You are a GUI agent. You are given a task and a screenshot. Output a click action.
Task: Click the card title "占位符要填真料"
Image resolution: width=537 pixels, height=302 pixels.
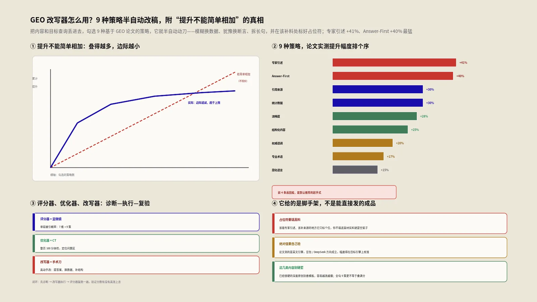click(x=290, y=220)
